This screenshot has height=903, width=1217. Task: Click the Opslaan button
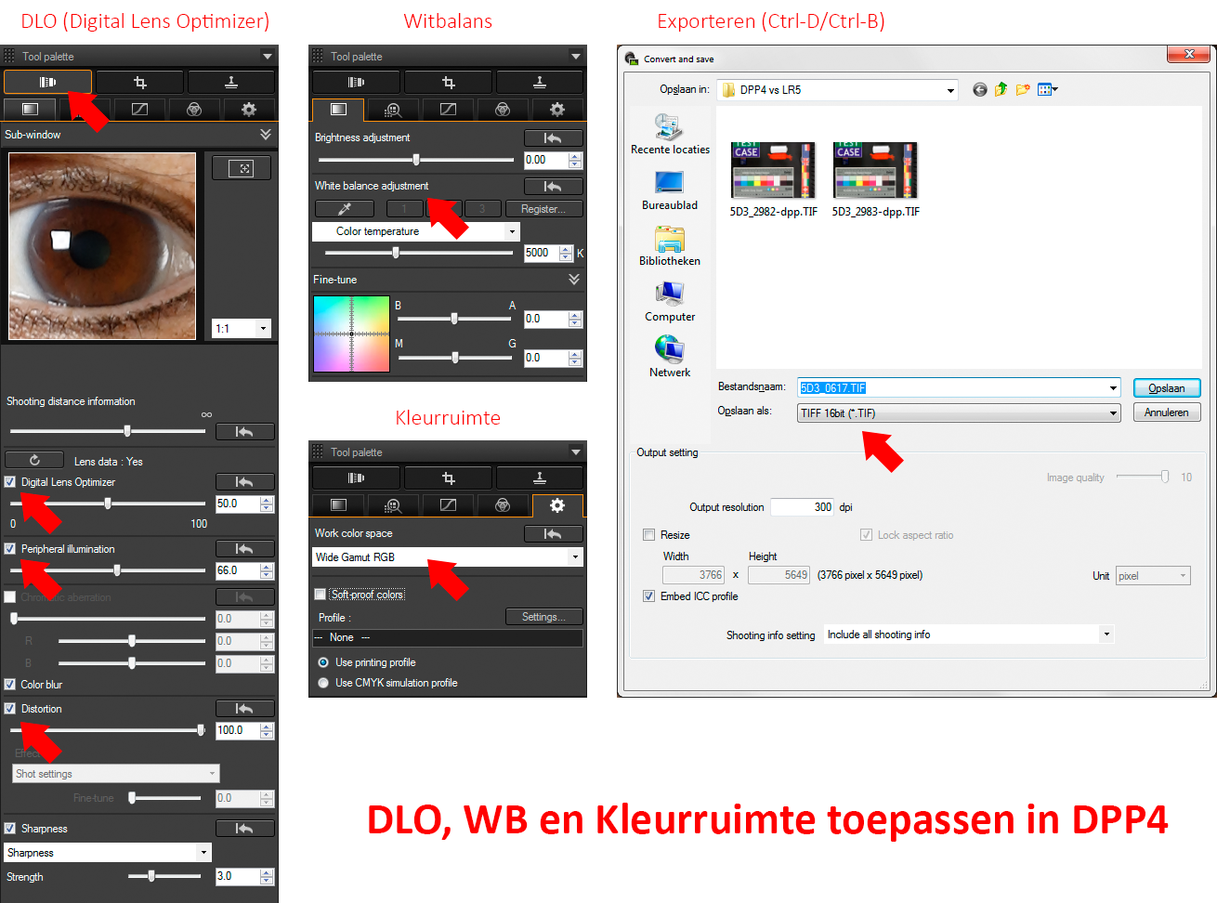tap(1166, 388)
